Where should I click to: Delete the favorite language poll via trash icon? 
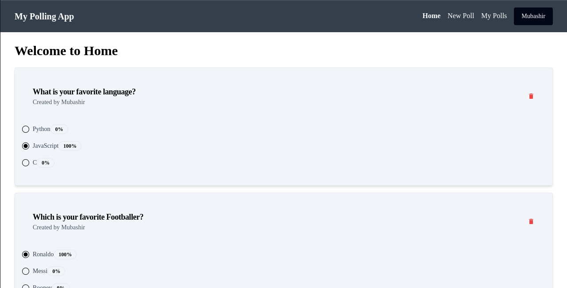point(531,96)
